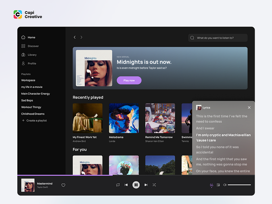Click the Remind Me Tomorrow title

[x=159, y=137]
